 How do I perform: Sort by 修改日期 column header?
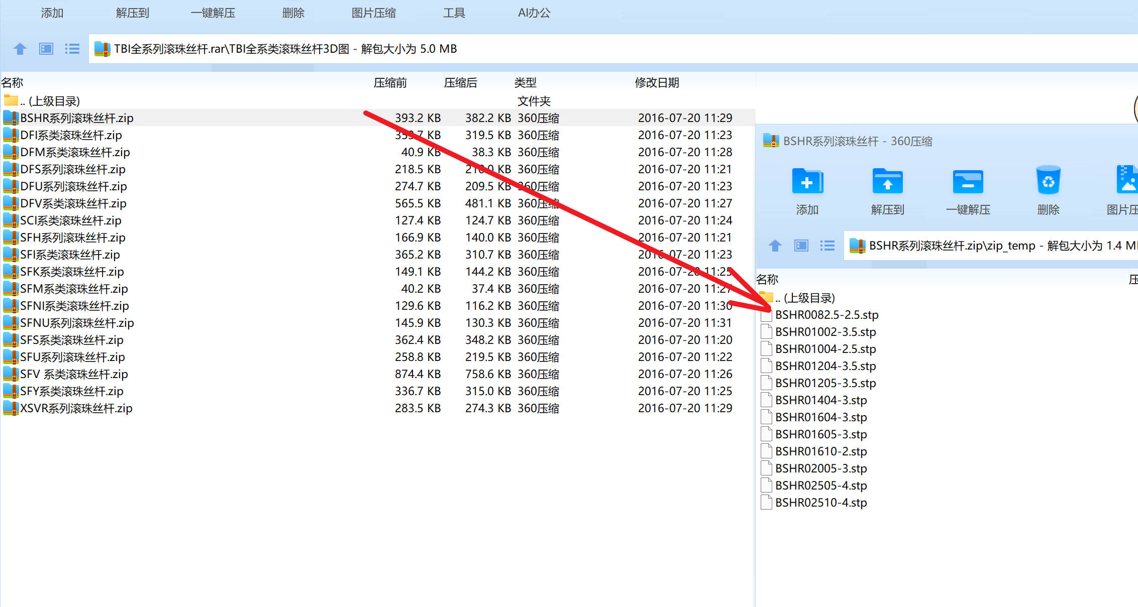tap(657, 83)
